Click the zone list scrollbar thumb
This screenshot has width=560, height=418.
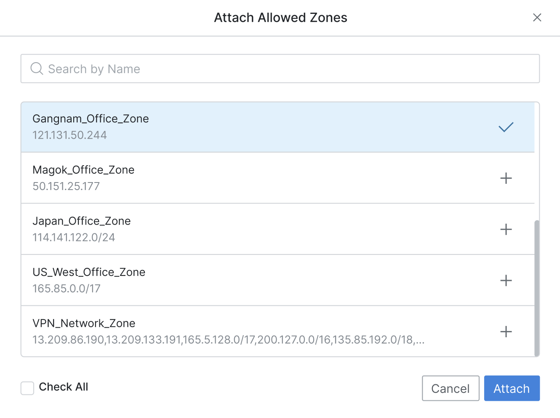536,288
